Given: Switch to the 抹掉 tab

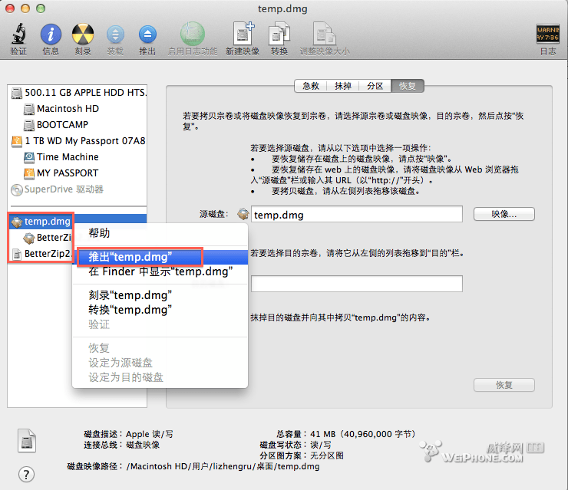Looking at the screenshot, I should coord(342,86).
